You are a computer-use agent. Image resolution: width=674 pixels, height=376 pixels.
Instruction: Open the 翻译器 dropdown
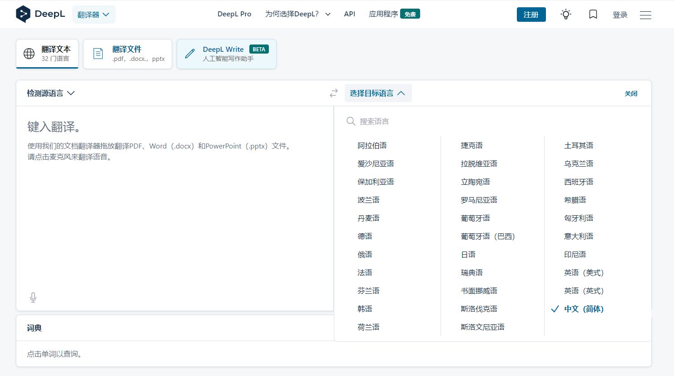[x=94, y=15]
